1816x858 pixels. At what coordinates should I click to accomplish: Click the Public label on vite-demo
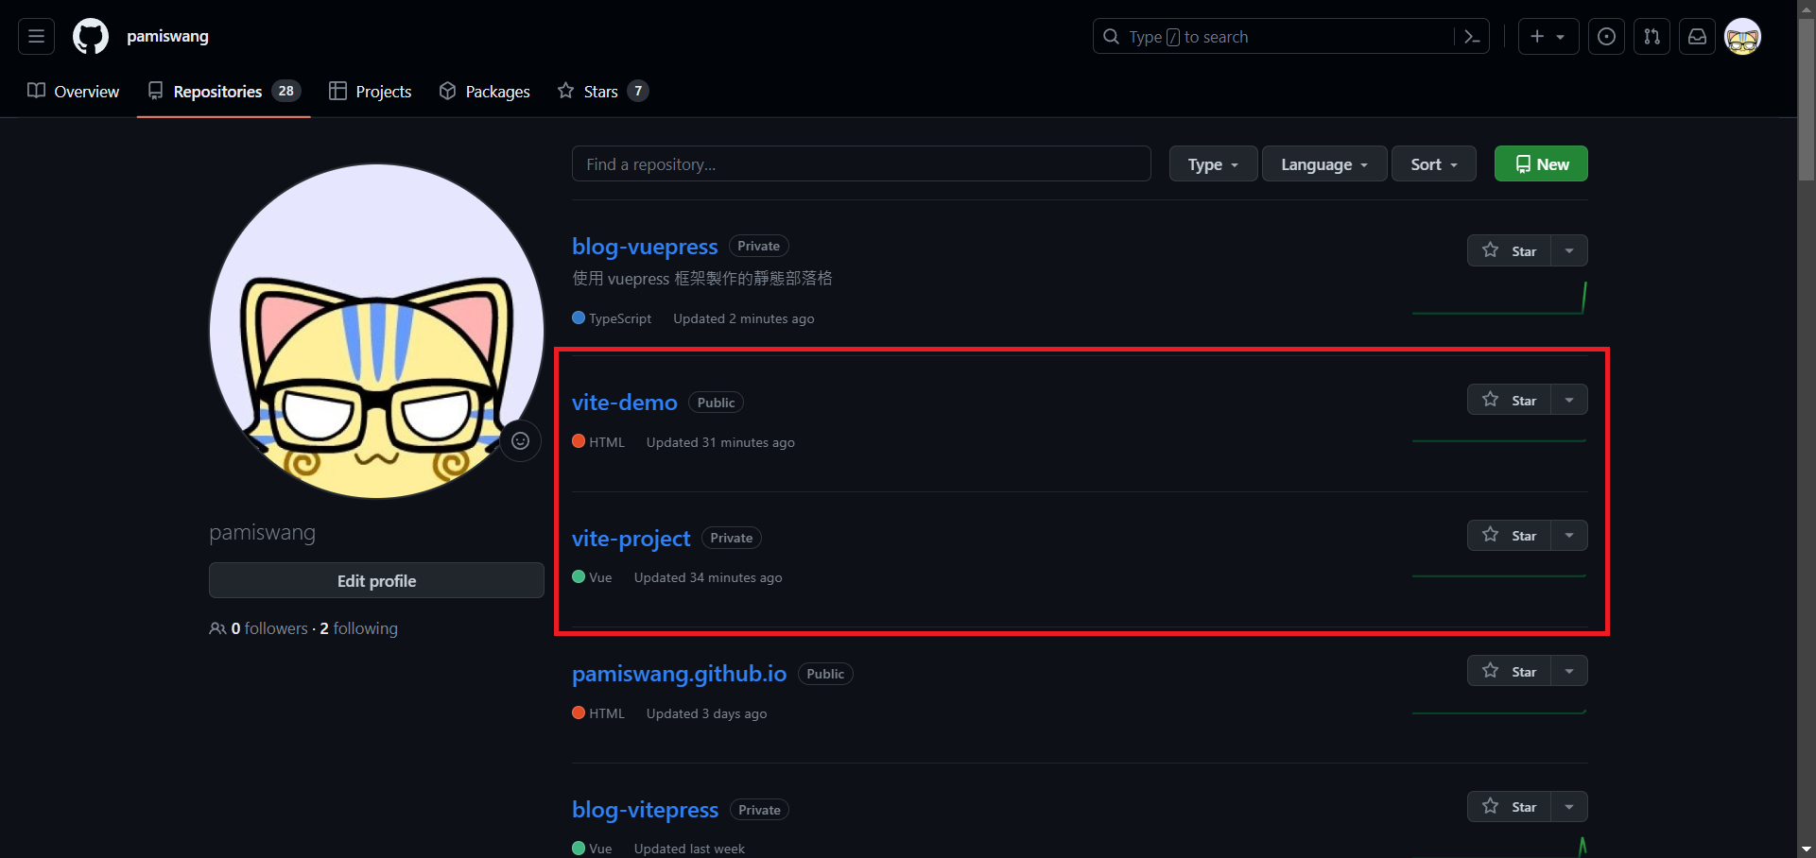pos(716,403)
